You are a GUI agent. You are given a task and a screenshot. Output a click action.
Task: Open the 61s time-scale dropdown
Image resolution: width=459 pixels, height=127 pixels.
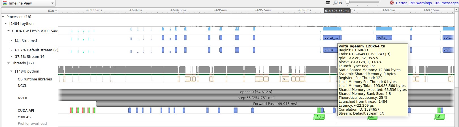(52, 11)
